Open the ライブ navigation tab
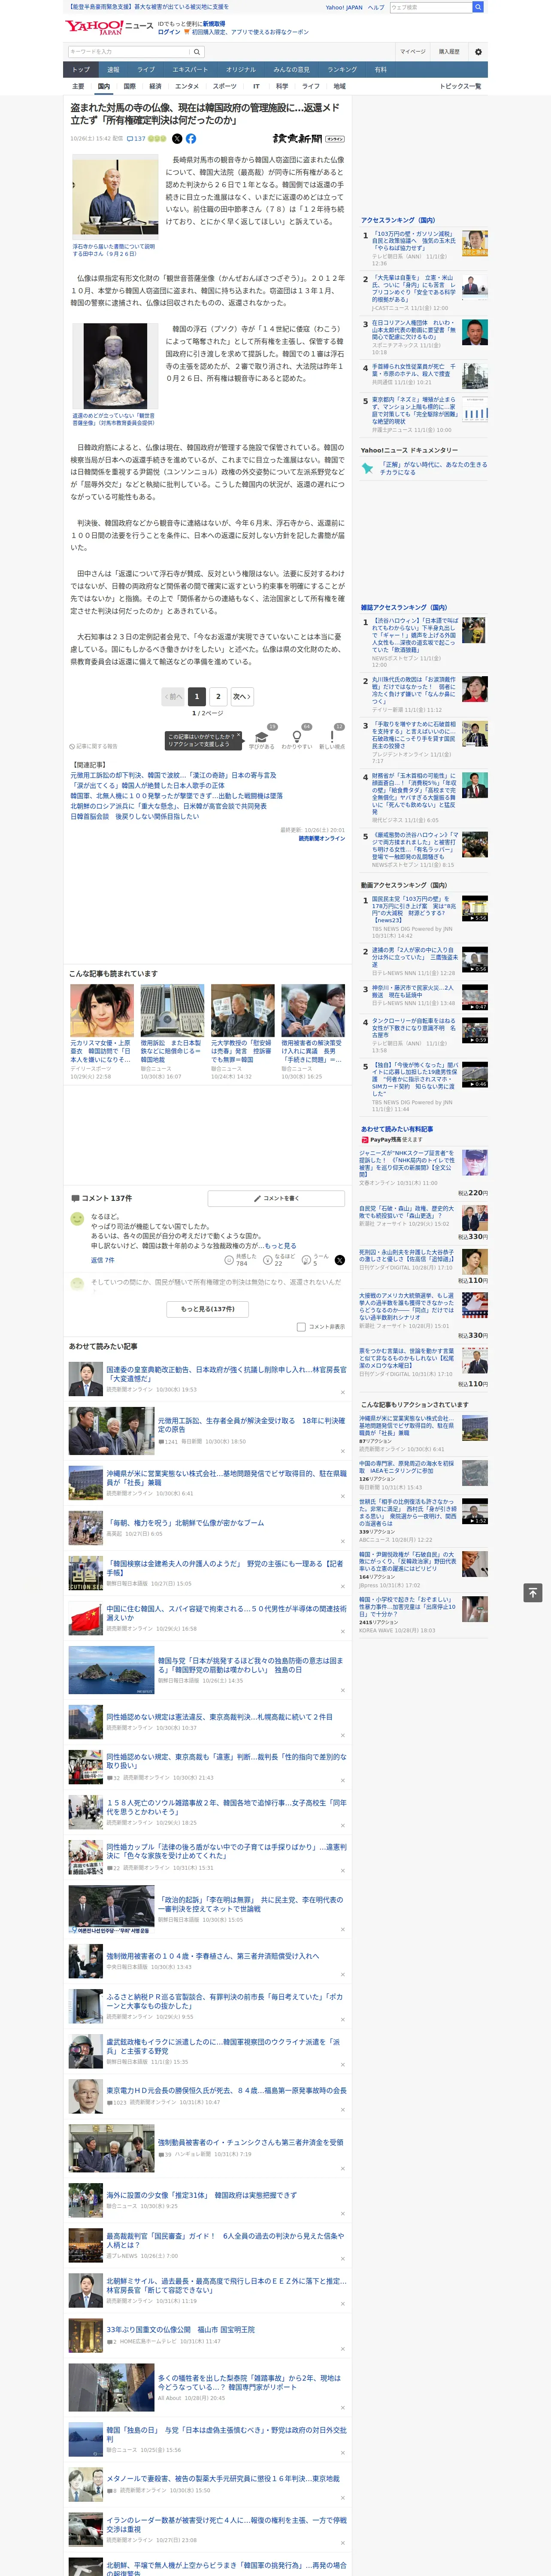 (146, 69)
